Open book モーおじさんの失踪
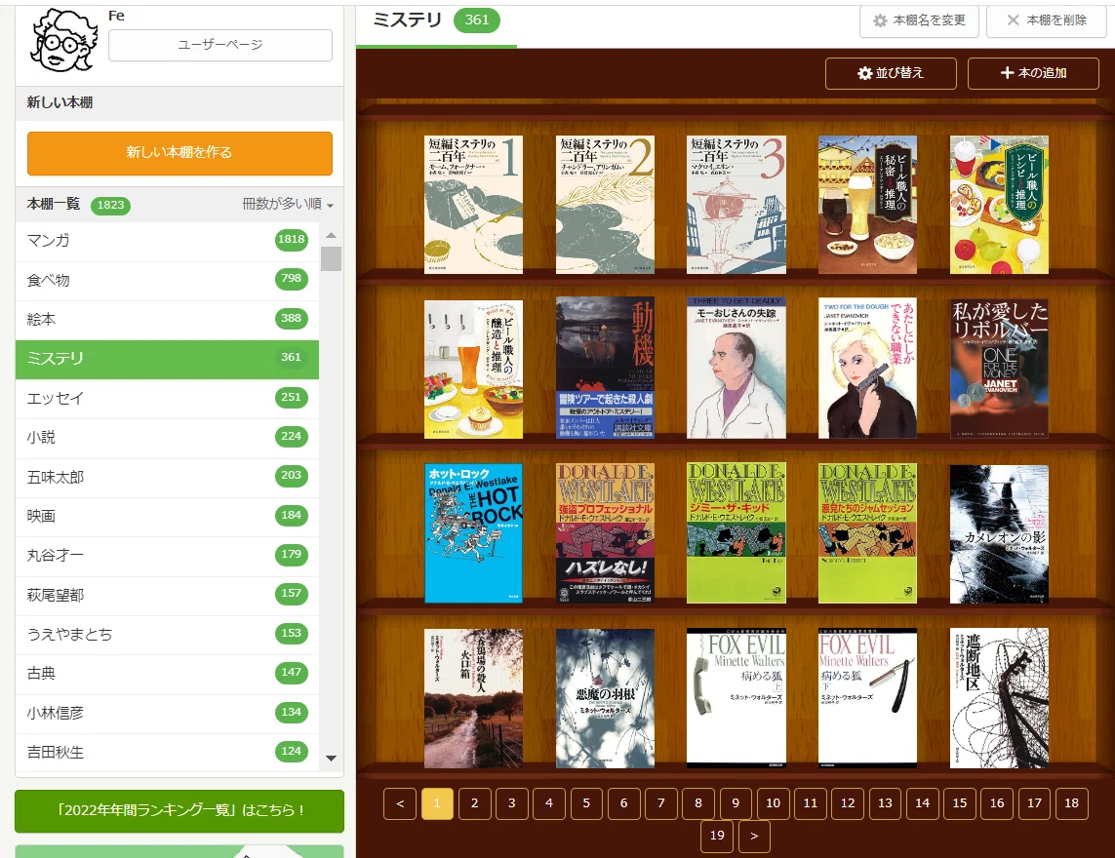Image resolution: width=1115 pixels, height=858 pixels. [737, 368]
